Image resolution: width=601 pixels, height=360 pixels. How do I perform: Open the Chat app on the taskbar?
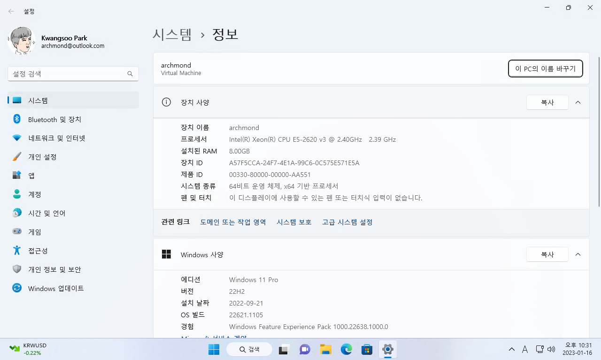(x=305, y=349)
